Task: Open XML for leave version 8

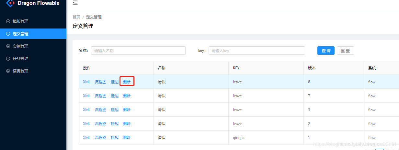Action: click(x=87, y=82)
